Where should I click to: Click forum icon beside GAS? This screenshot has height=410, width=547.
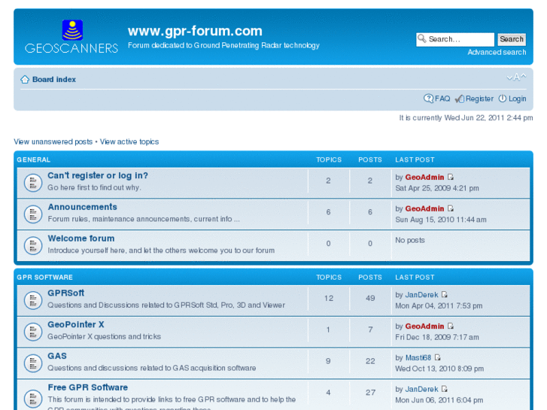[x=33, y=363]
